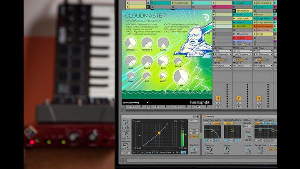This screenshot has width=300, height=169.
Task: Select compressor RMS mode
Action: [x=194, y=133]
